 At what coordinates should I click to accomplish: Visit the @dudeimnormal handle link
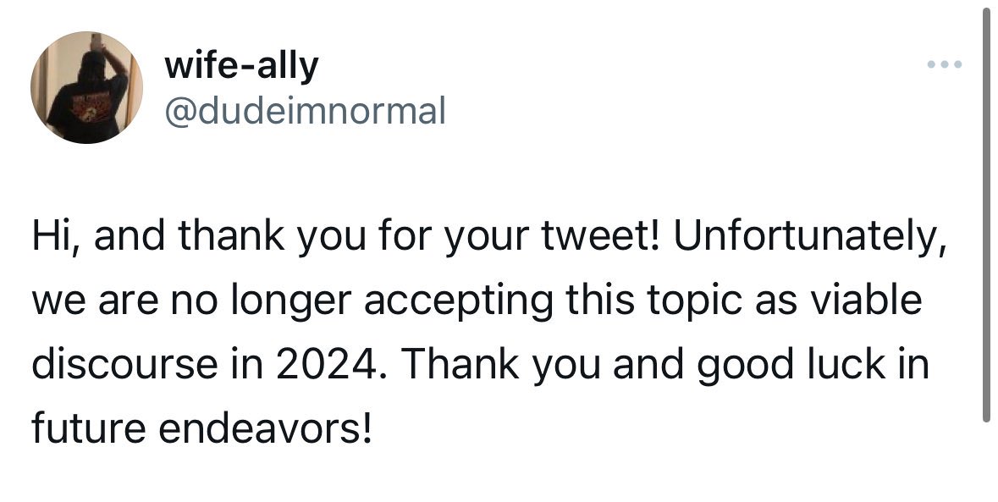coord(305,111)
